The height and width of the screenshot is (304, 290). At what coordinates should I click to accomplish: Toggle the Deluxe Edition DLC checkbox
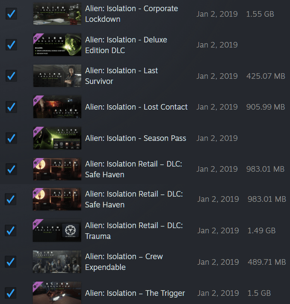[11, 45]
